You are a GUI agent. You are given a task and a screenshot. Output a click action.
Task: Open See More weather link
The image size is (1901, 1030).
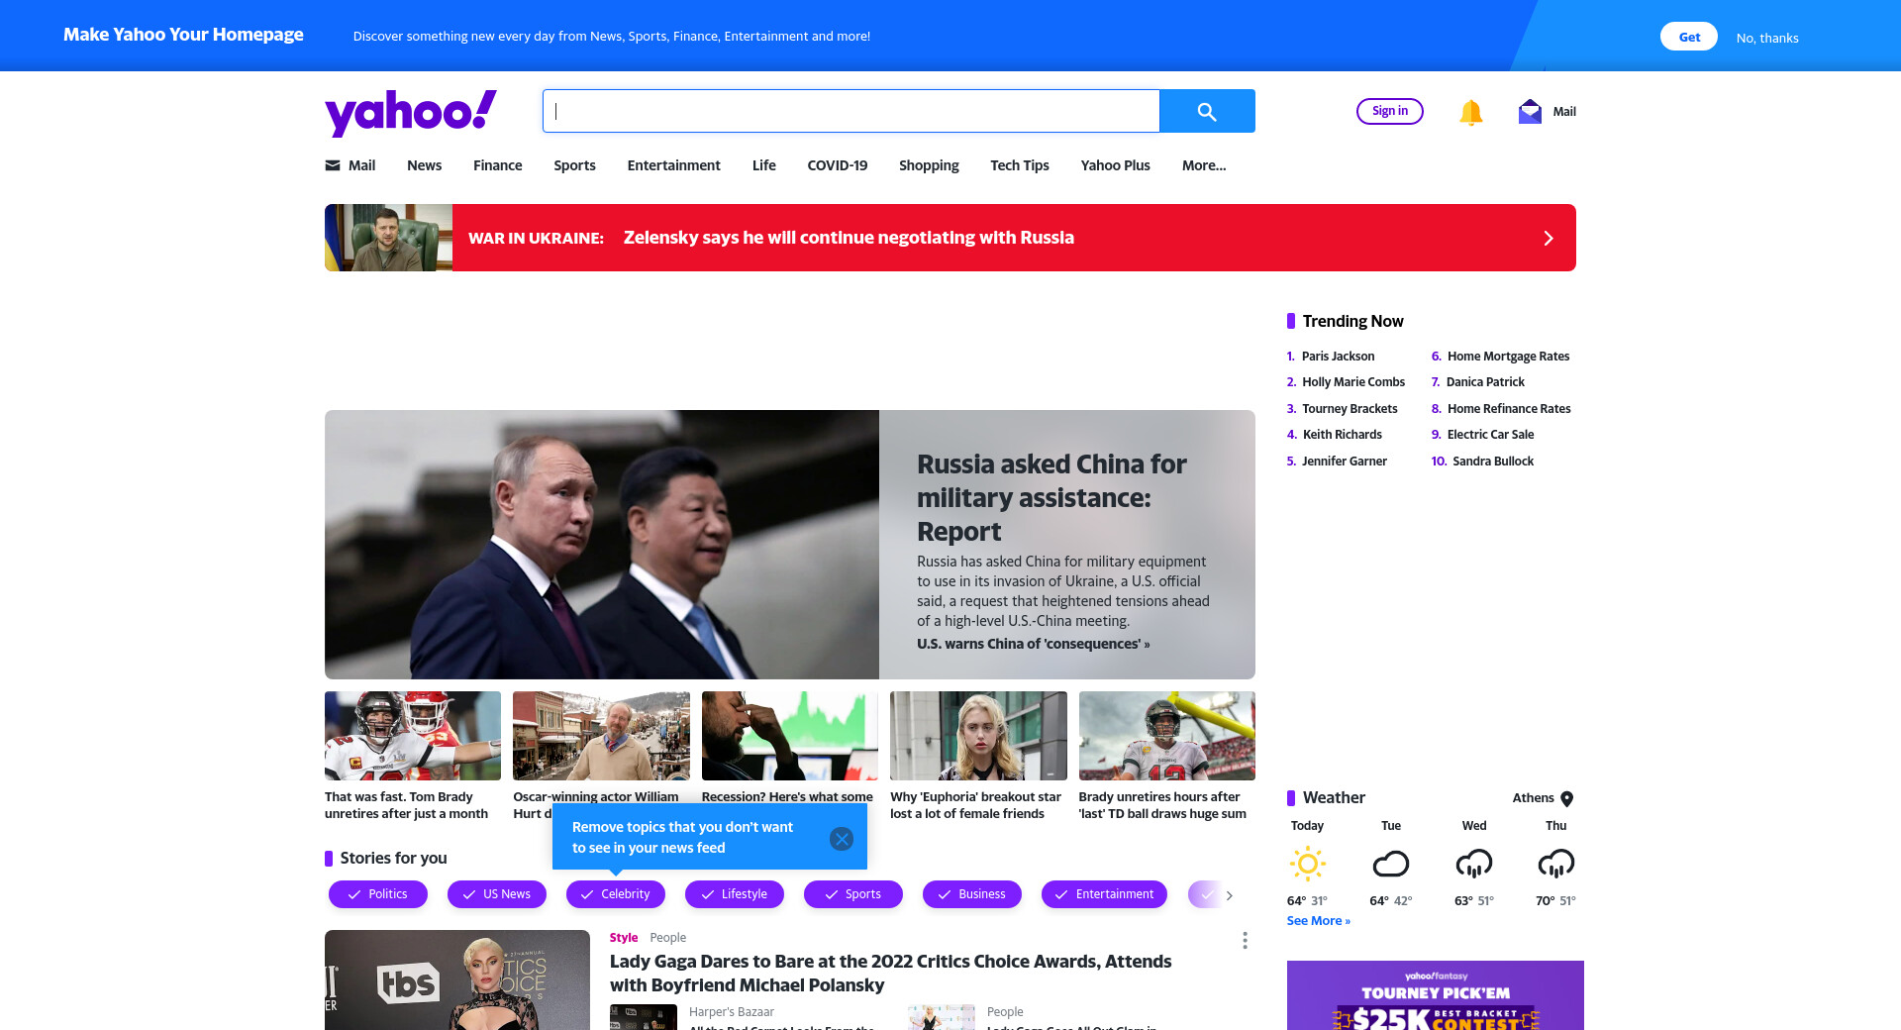[x=1318, y=921]
